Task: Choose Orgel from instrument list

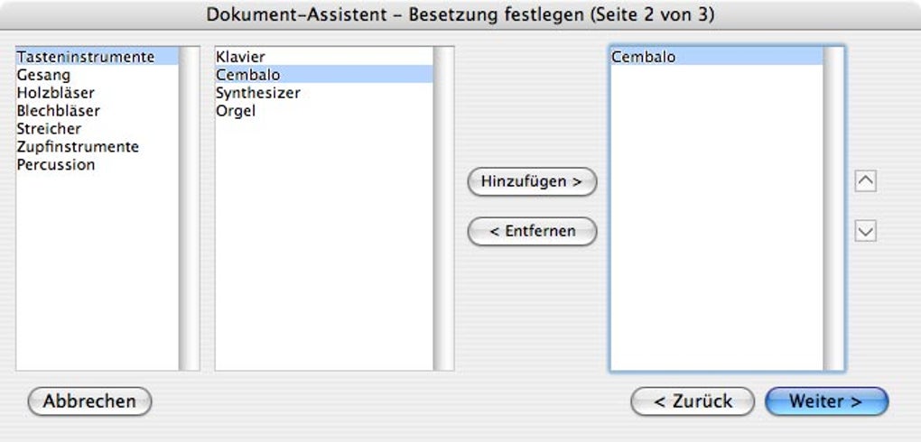Action: tap(235, 111)
